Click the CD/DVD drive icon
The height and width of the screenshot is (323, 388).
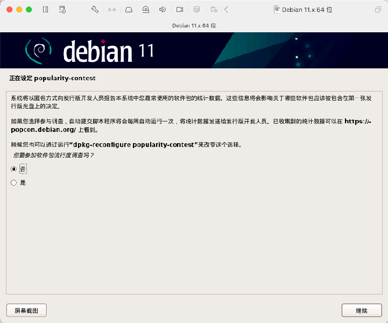coord(146,10)
